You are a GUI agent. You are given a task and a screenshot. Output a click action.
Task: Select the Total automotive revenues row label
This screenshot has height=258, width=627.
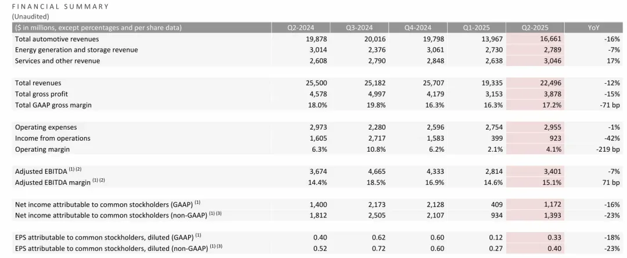tap(57, 39)
